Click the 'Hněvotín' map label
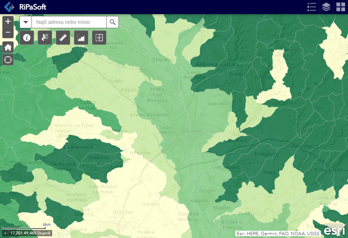Viewport: 348px width, 238px height. pos(140,153)
